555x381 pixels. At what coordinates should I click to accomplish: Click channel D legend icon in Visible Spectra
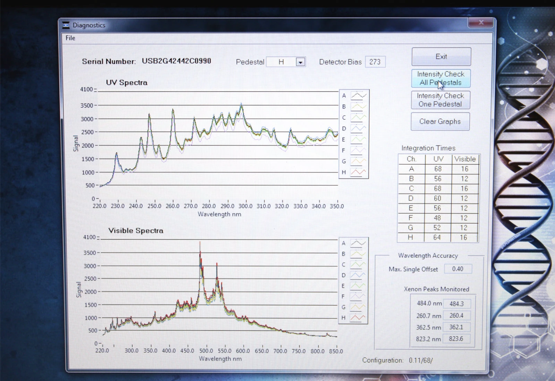tap(358, 275)
